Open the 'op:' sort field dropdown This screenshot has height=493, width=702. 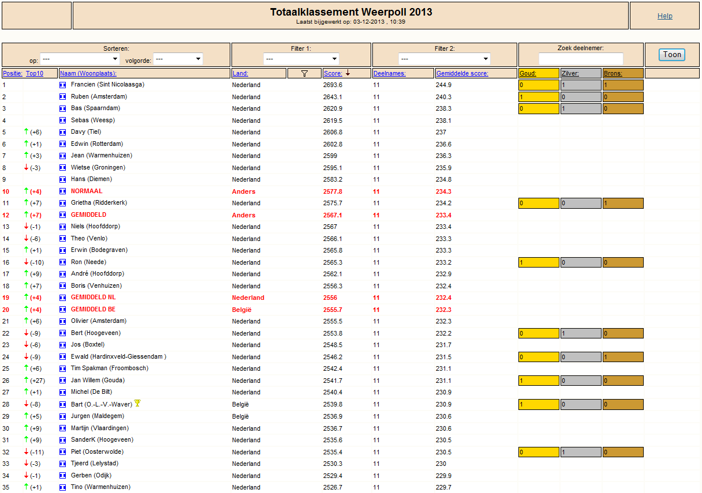pyautogui.click(x=80, y=59)
